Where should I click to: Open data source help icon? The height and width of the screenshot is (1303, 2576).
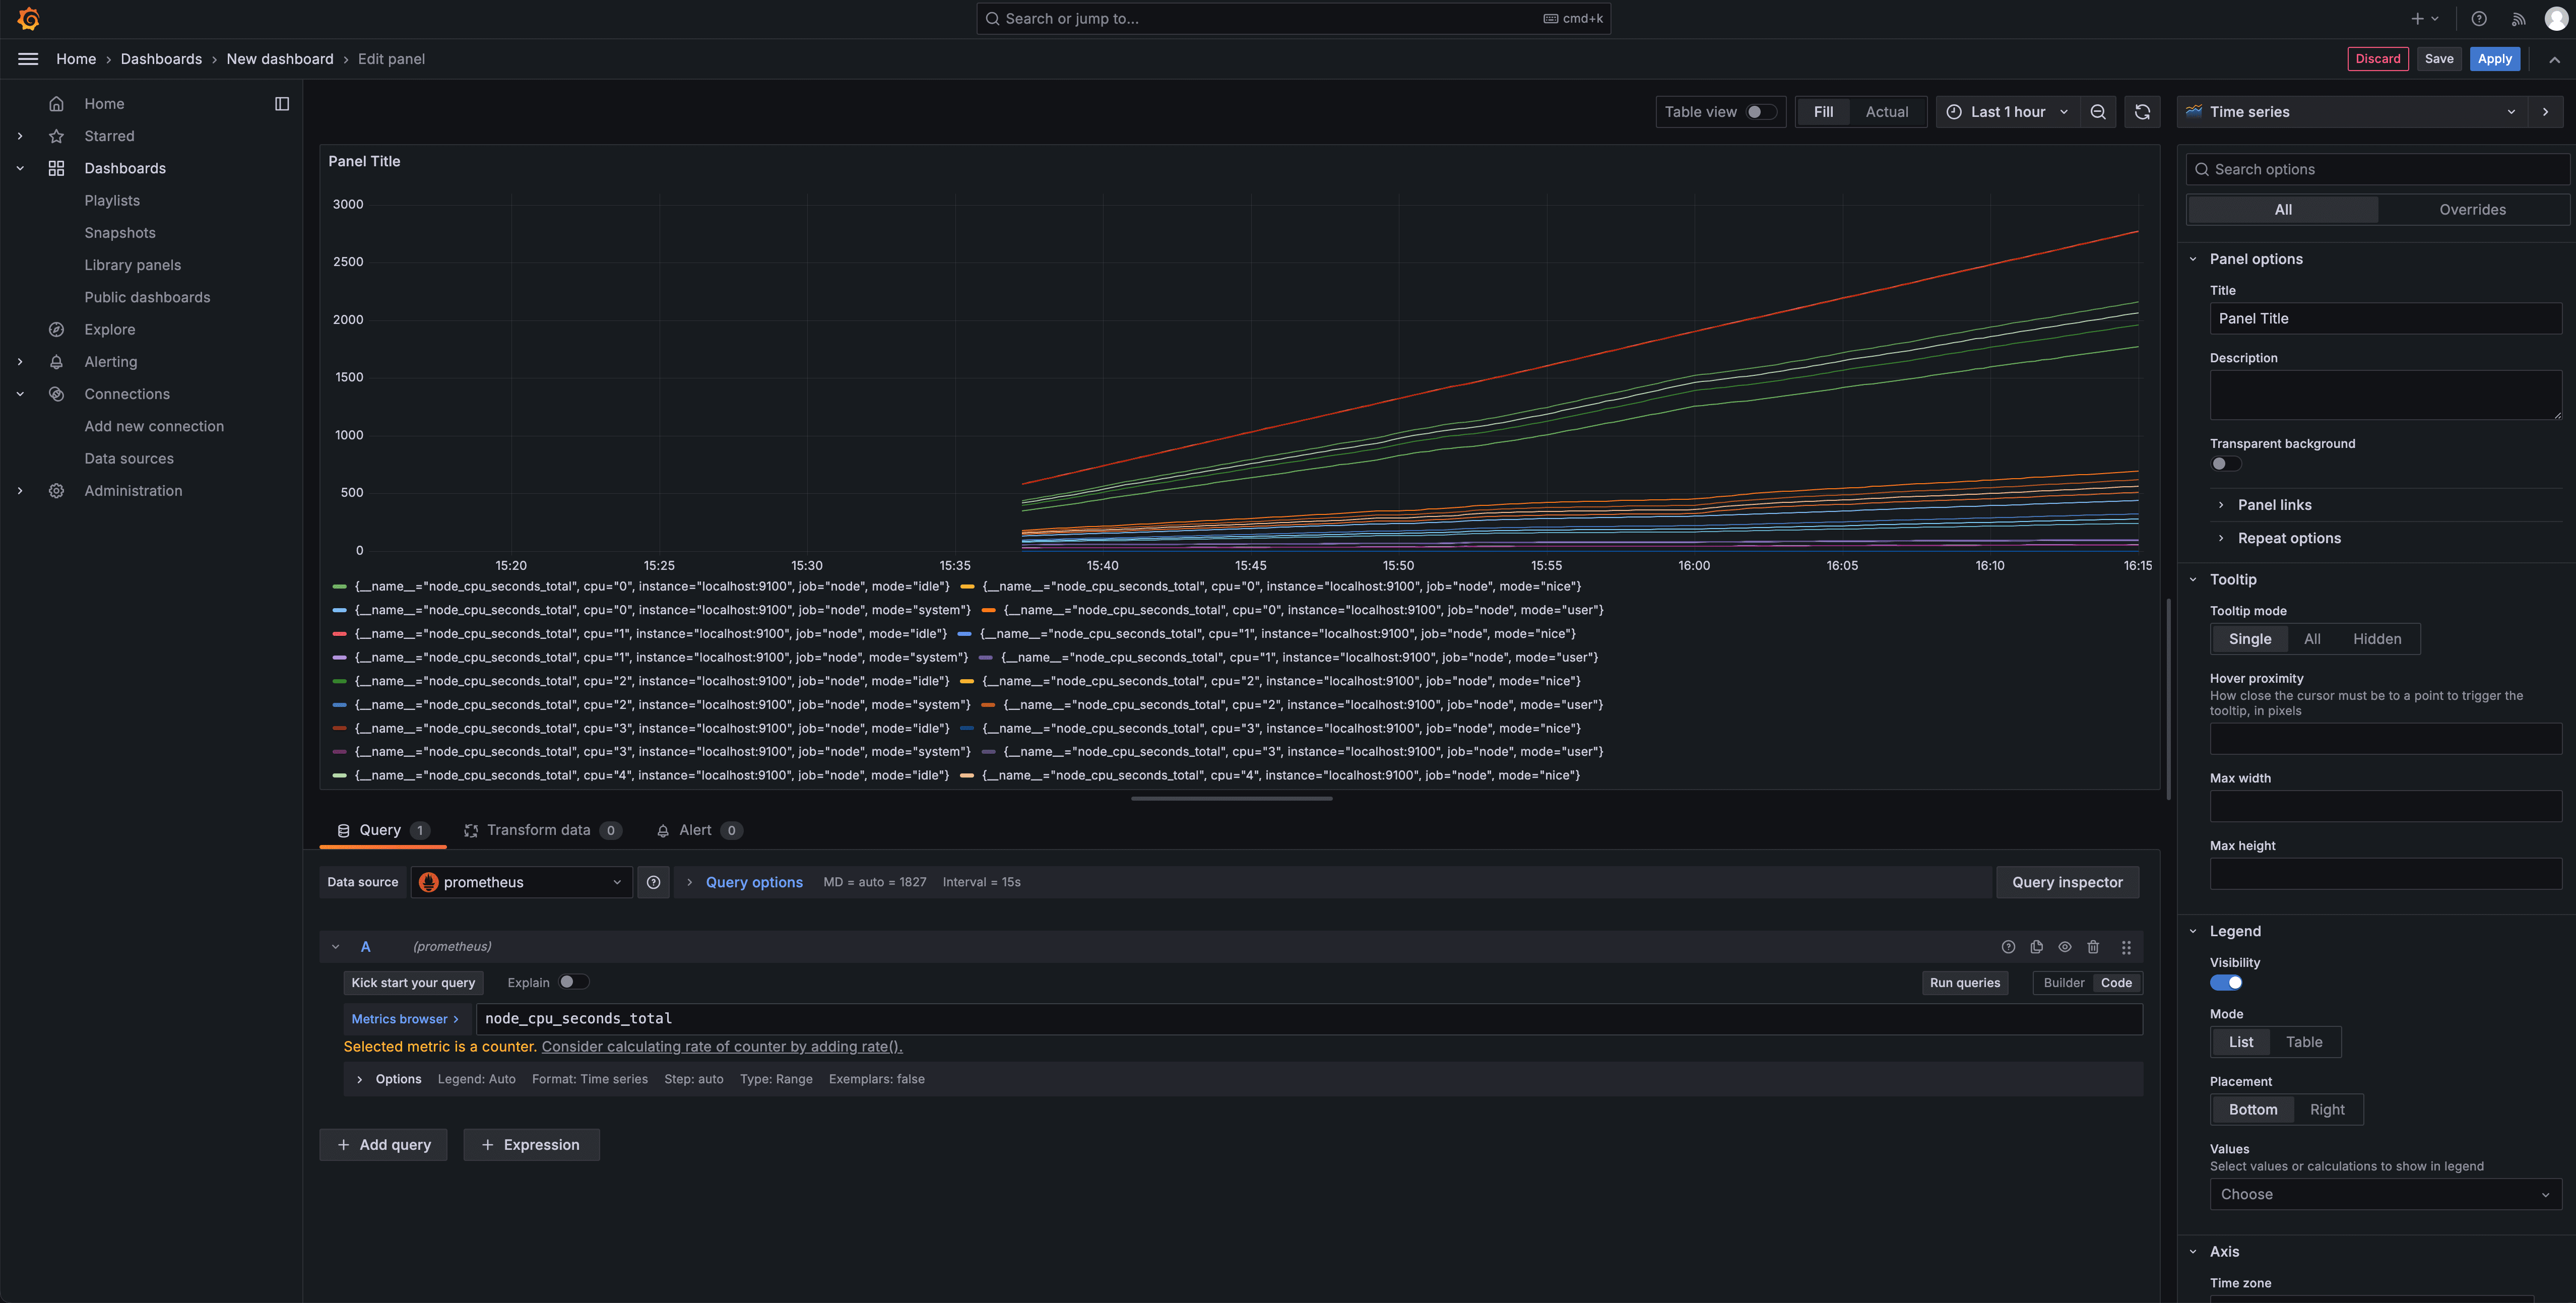click(653, 882)
